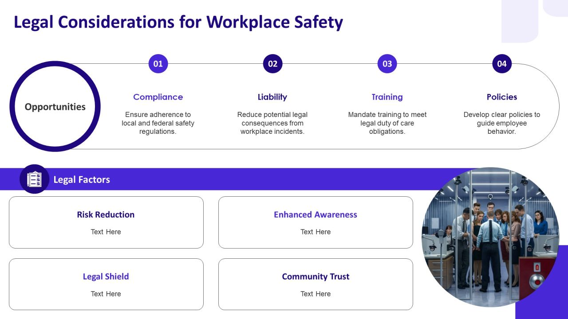The height and width of the screenshot is (319, 568).
Task: Click text 'Reduce potential legal consequences from workplace incidents.'
Action: click(272, 123)
